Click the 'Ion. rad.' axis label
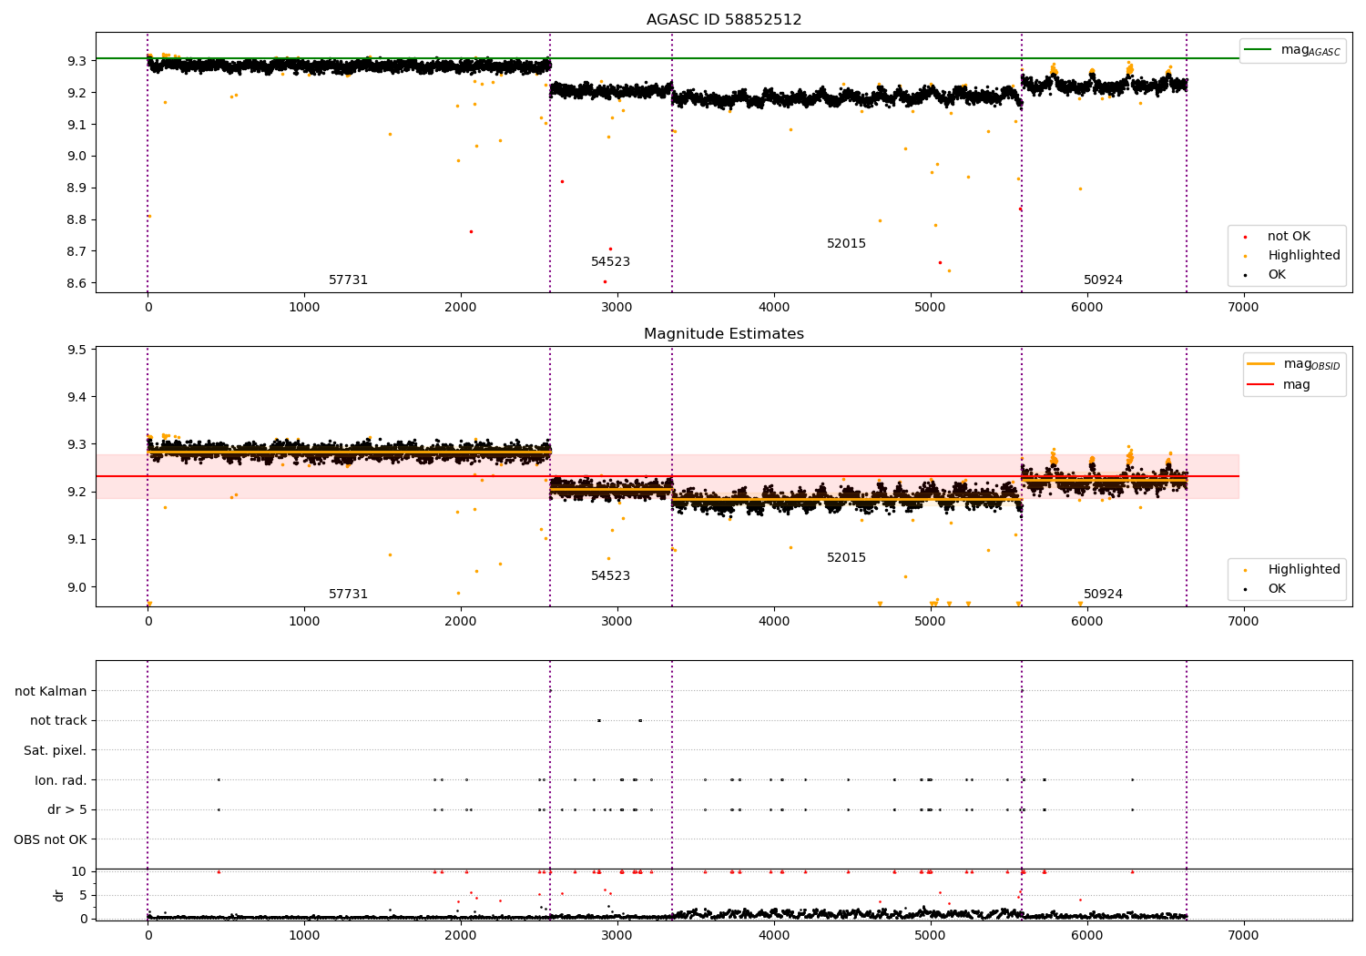Screen dimensions: 1366x956 pos(61,780)
